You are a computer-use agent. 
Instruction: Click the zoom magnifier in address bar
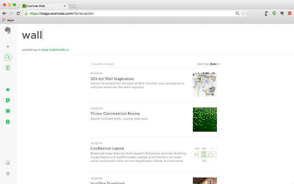click(x=237, y=13)
